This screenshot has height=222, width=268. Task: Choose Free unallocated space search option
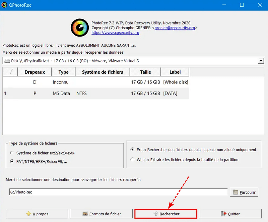click(132, 150)
